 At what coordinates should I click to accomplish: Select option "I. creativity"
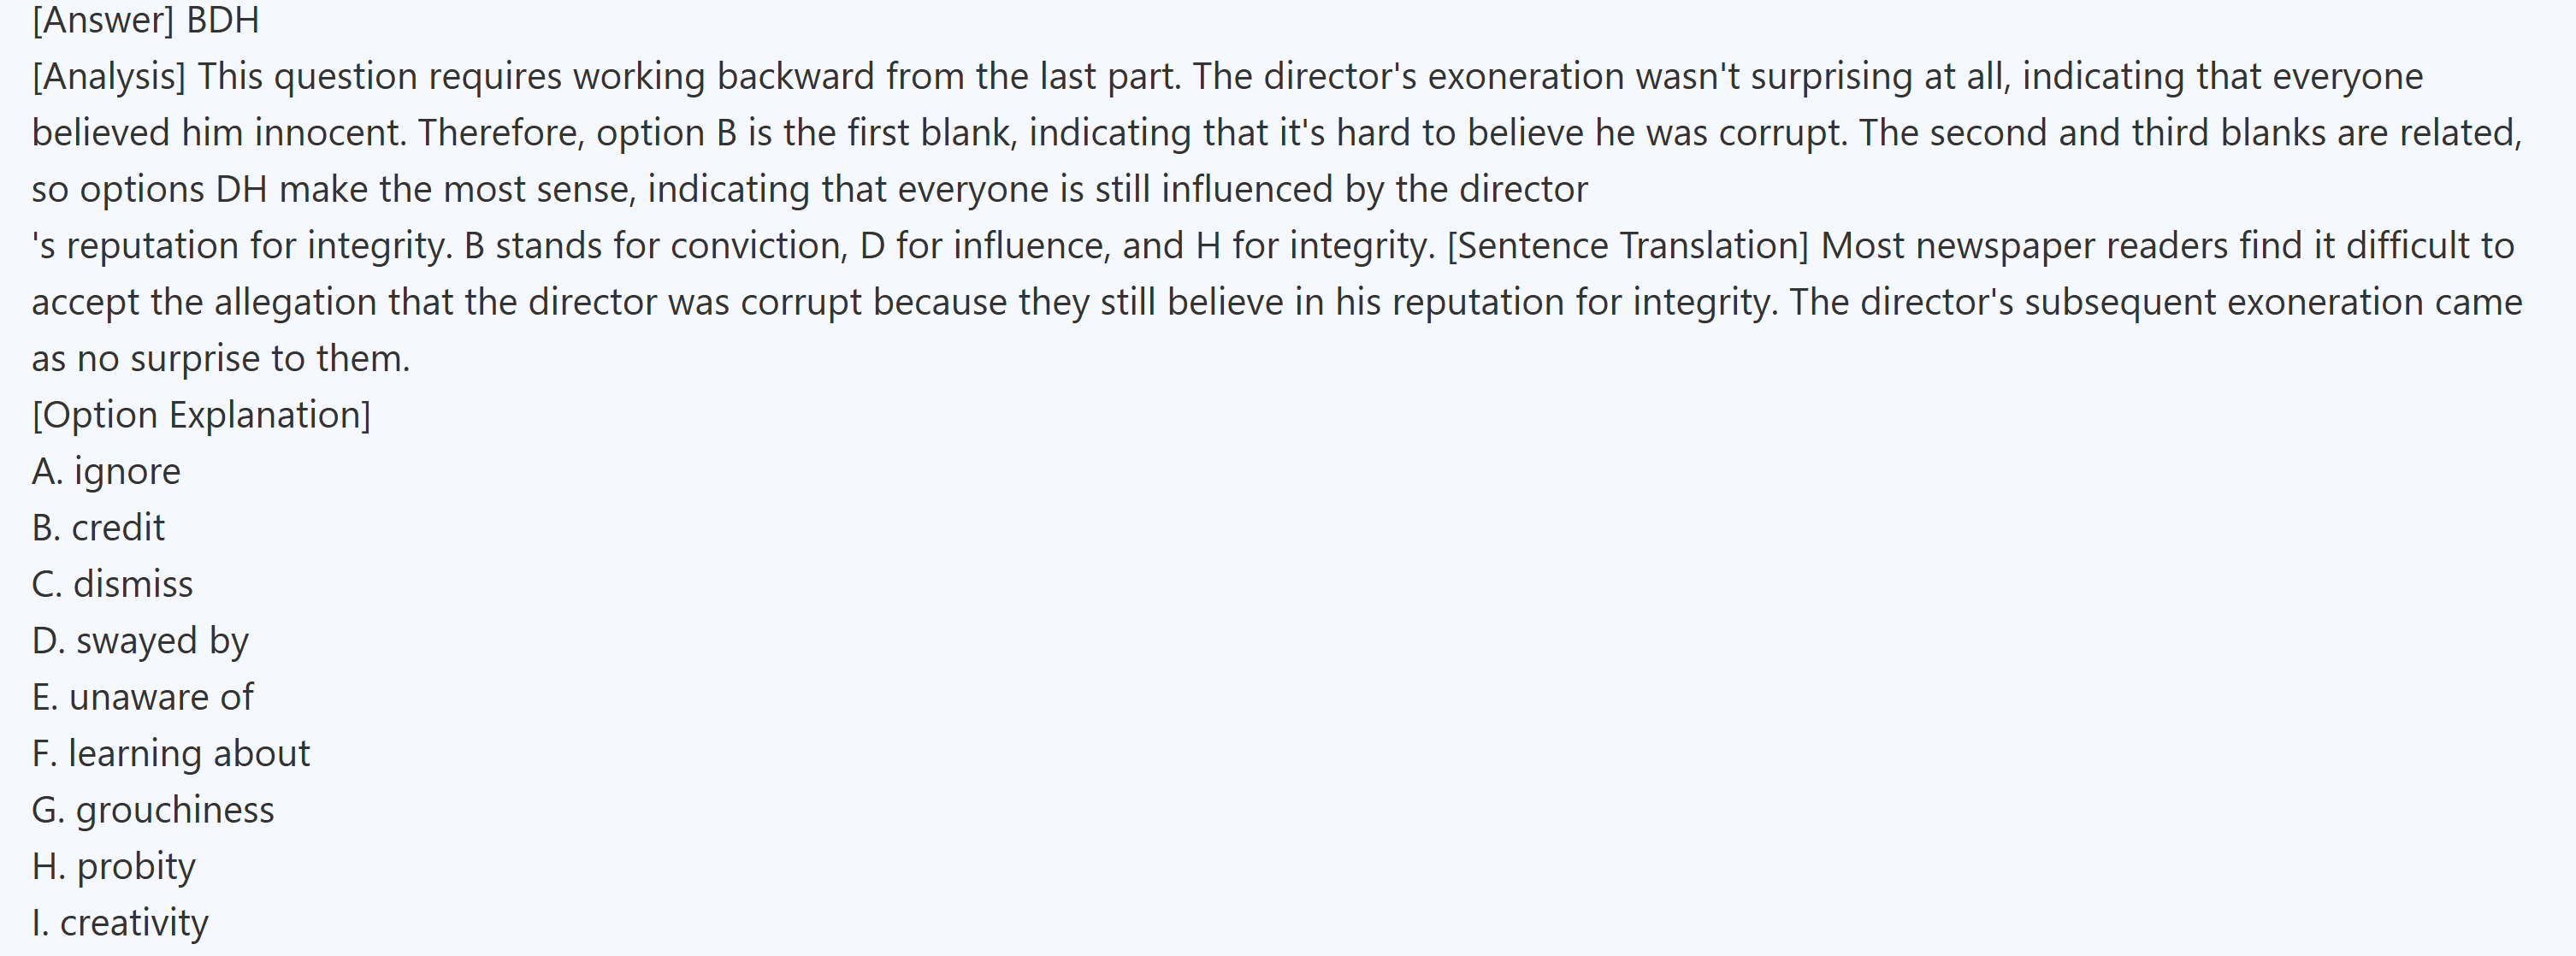click(x=120, y=923)
